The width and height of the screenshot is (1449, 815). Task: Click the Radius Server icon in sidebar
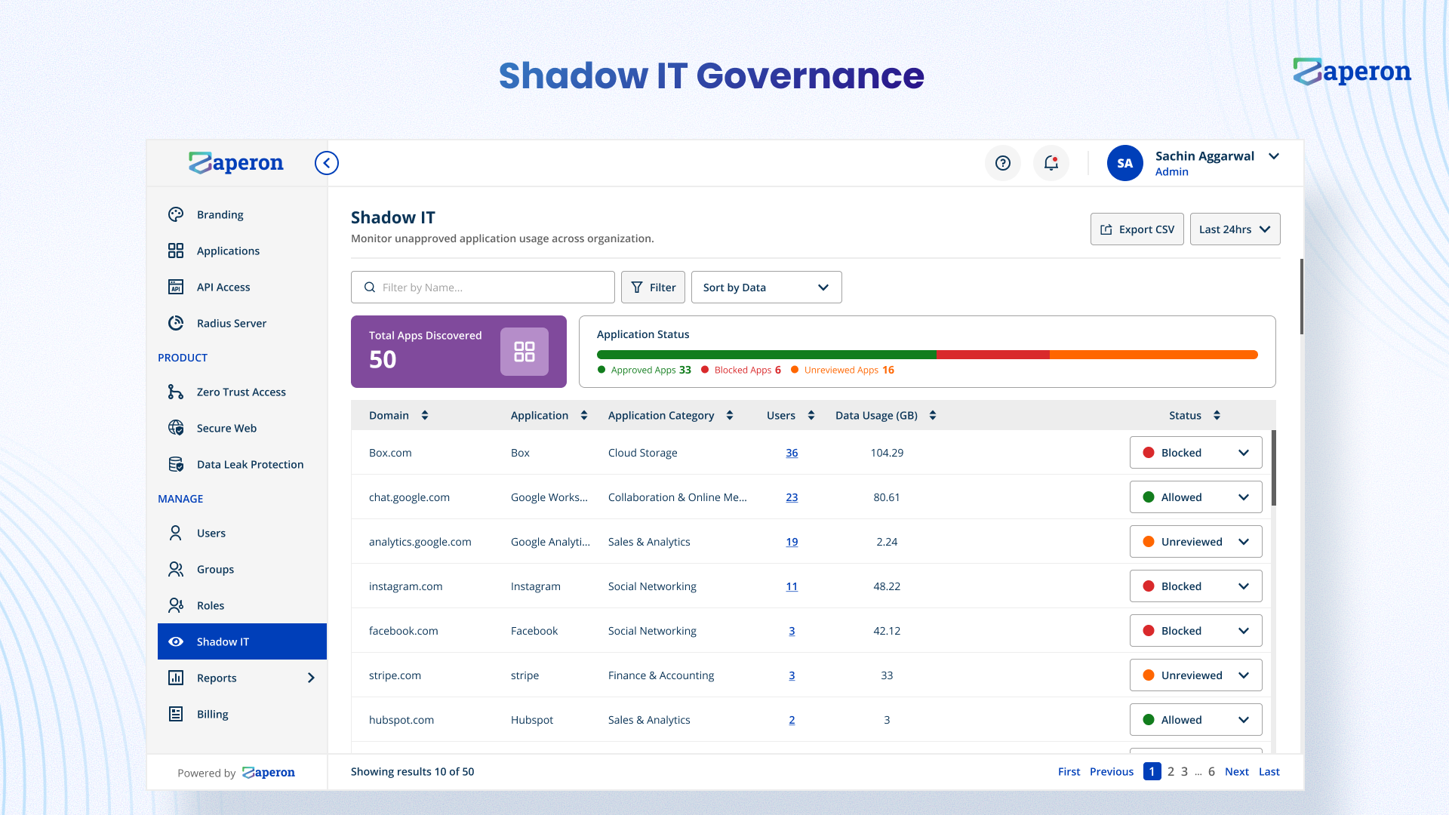point(176,323)
